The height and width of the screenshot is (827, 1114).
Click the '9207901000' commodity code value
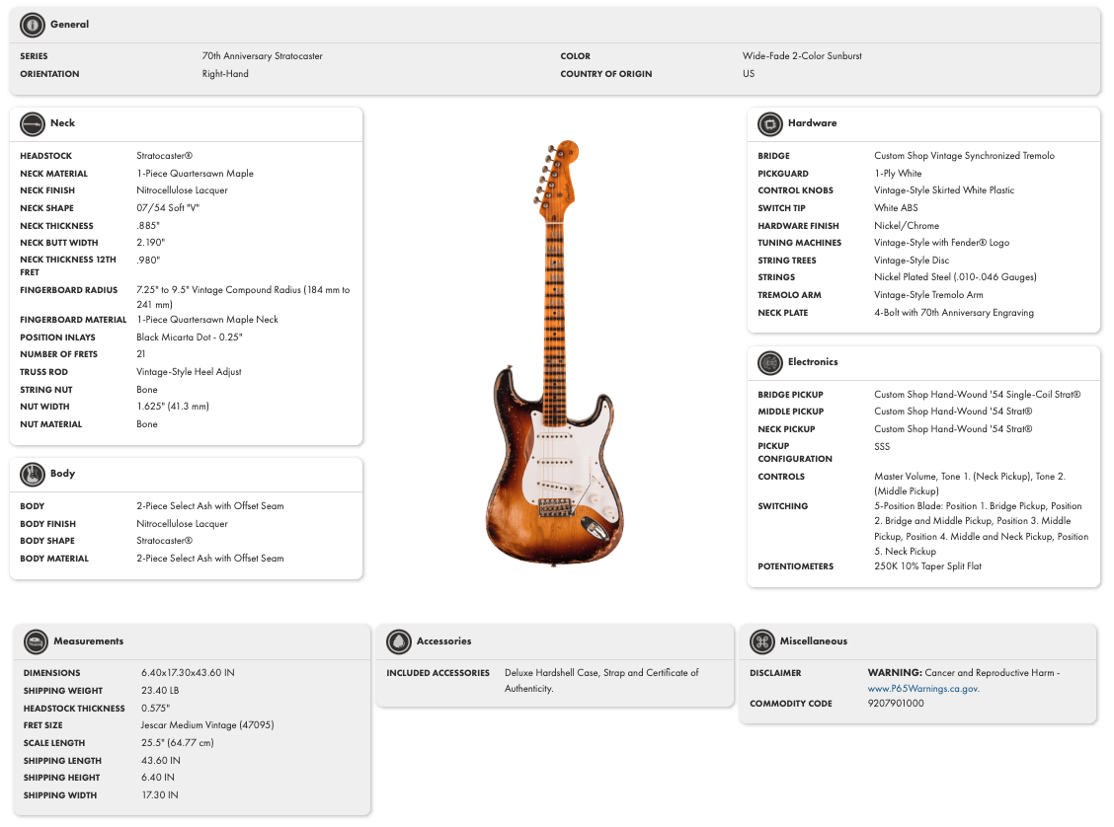pyautogui.click(x=896, y=704)
